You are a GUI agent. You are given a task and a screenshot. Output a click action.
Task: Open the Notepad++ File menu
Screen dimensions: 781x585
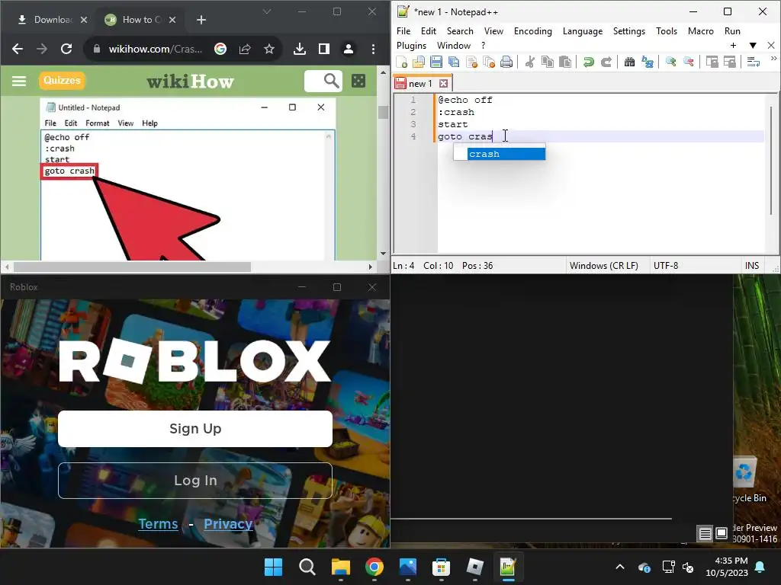click(403, 30)
